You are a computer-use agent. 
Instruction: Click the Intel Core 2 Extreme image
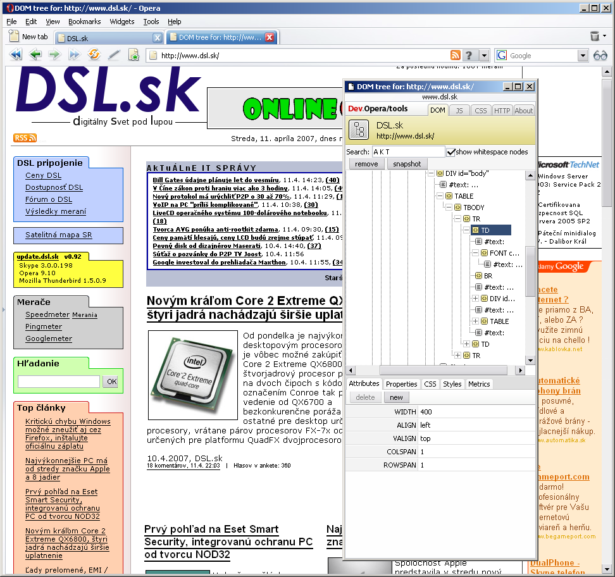193,375
